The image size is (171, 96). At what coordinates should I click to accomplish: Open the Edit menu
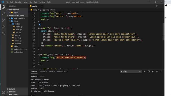[12, 2]
